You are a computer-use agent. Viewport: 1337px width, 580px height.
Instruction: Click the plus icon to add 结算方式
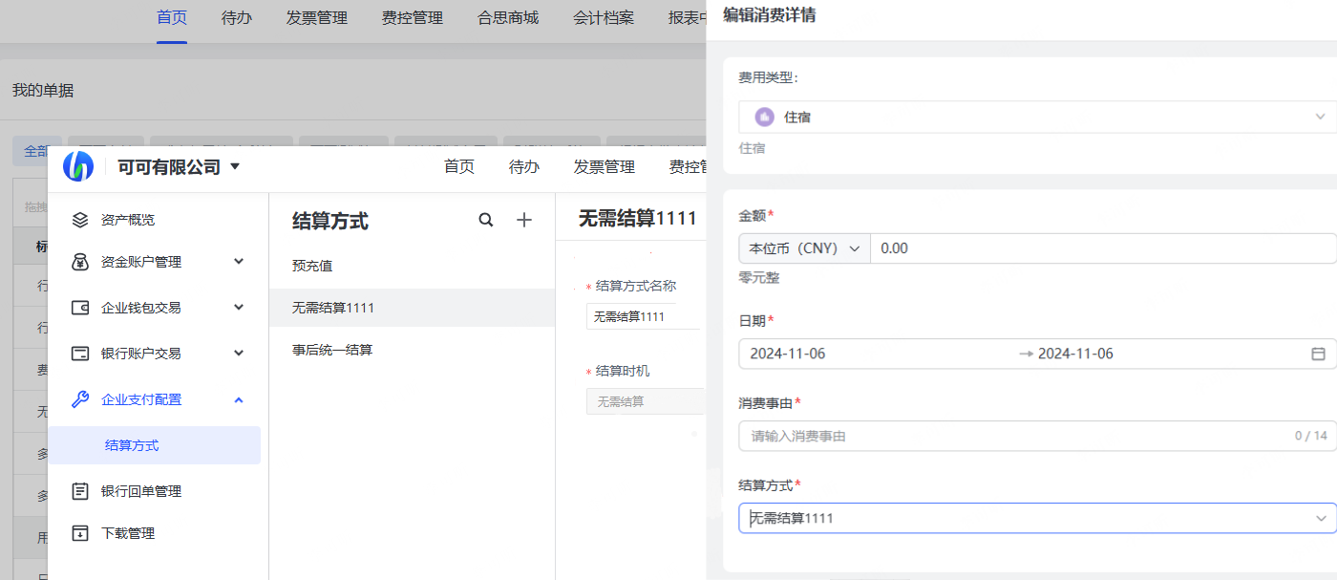tap(524, 221)
